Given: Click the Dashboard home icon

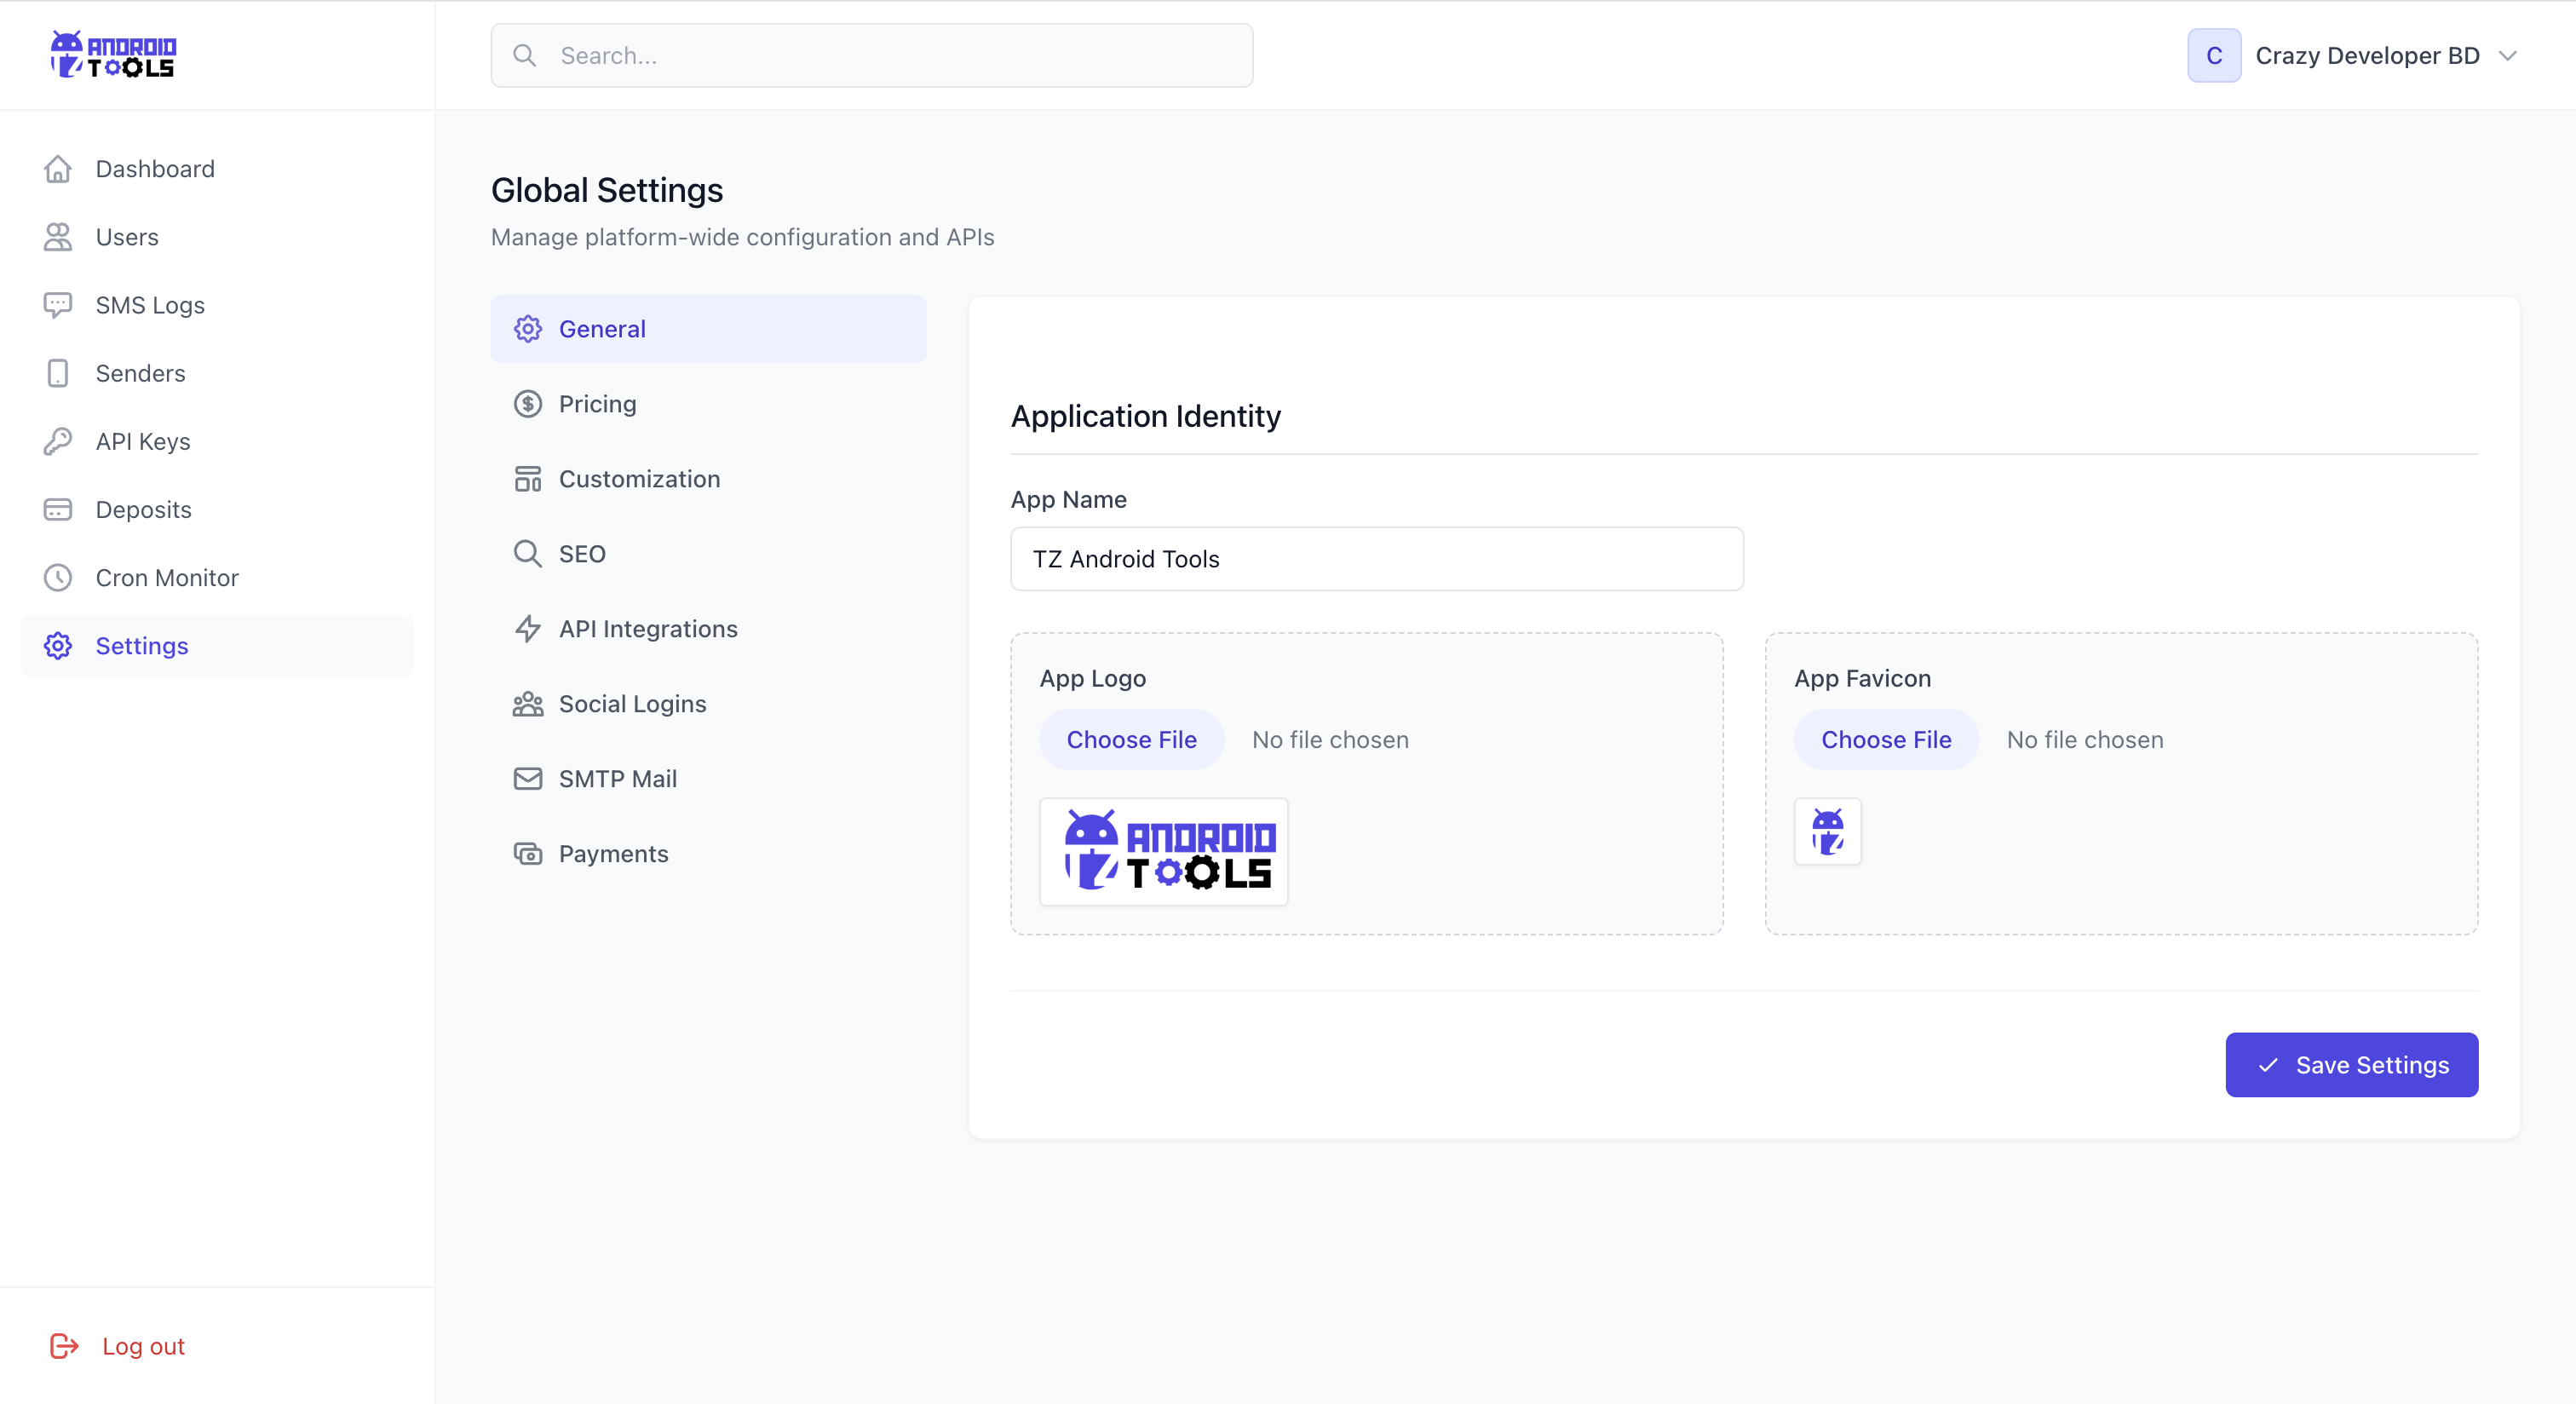Looking at the screenshot, I should point(58,169).
